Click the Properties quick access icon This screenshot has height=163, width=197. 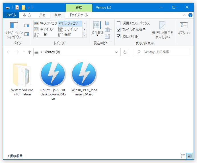click(x=17, y=7)
